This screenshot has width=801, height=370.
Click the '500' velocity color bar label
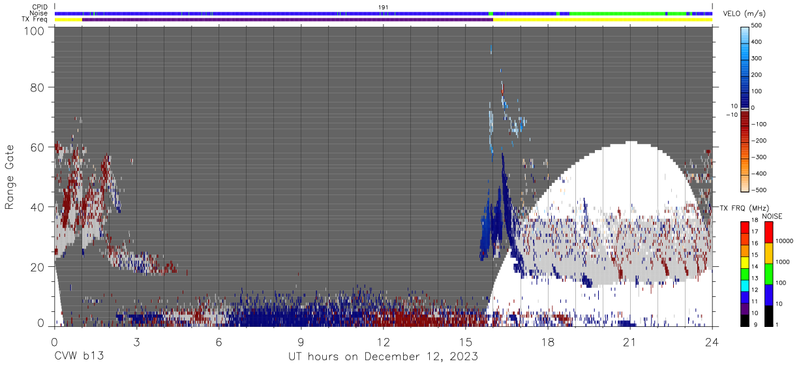757,26
